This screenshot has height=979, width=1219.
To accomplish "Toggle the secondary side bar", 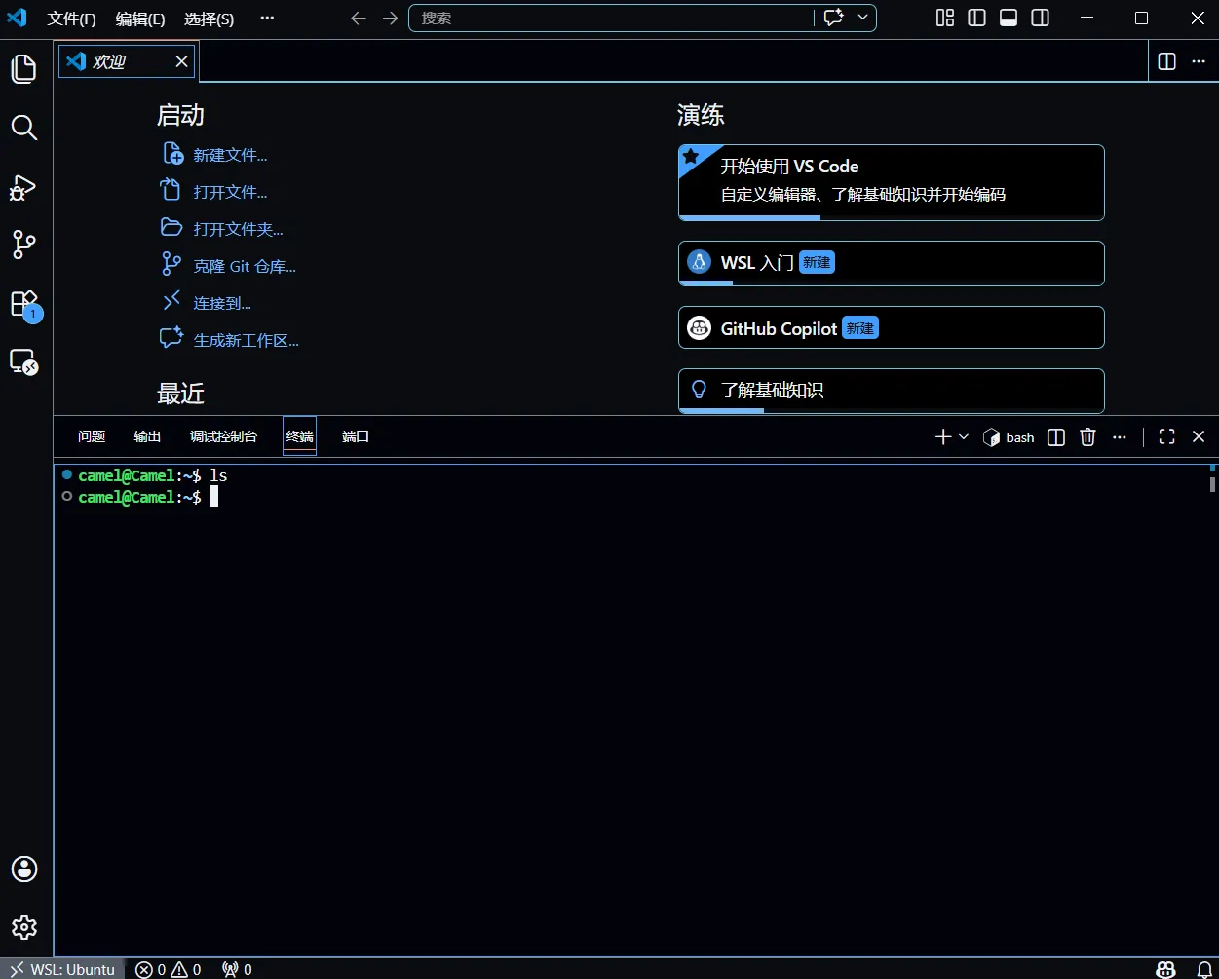I will pos(1041,18).
